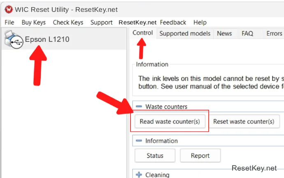Open the Support menu

[101, 23]
